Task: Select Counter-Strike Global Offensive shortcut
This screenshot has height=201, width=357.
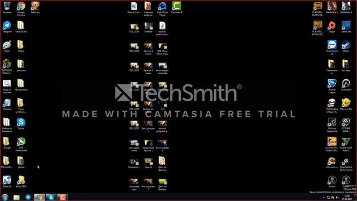Action: click(332, 144)
